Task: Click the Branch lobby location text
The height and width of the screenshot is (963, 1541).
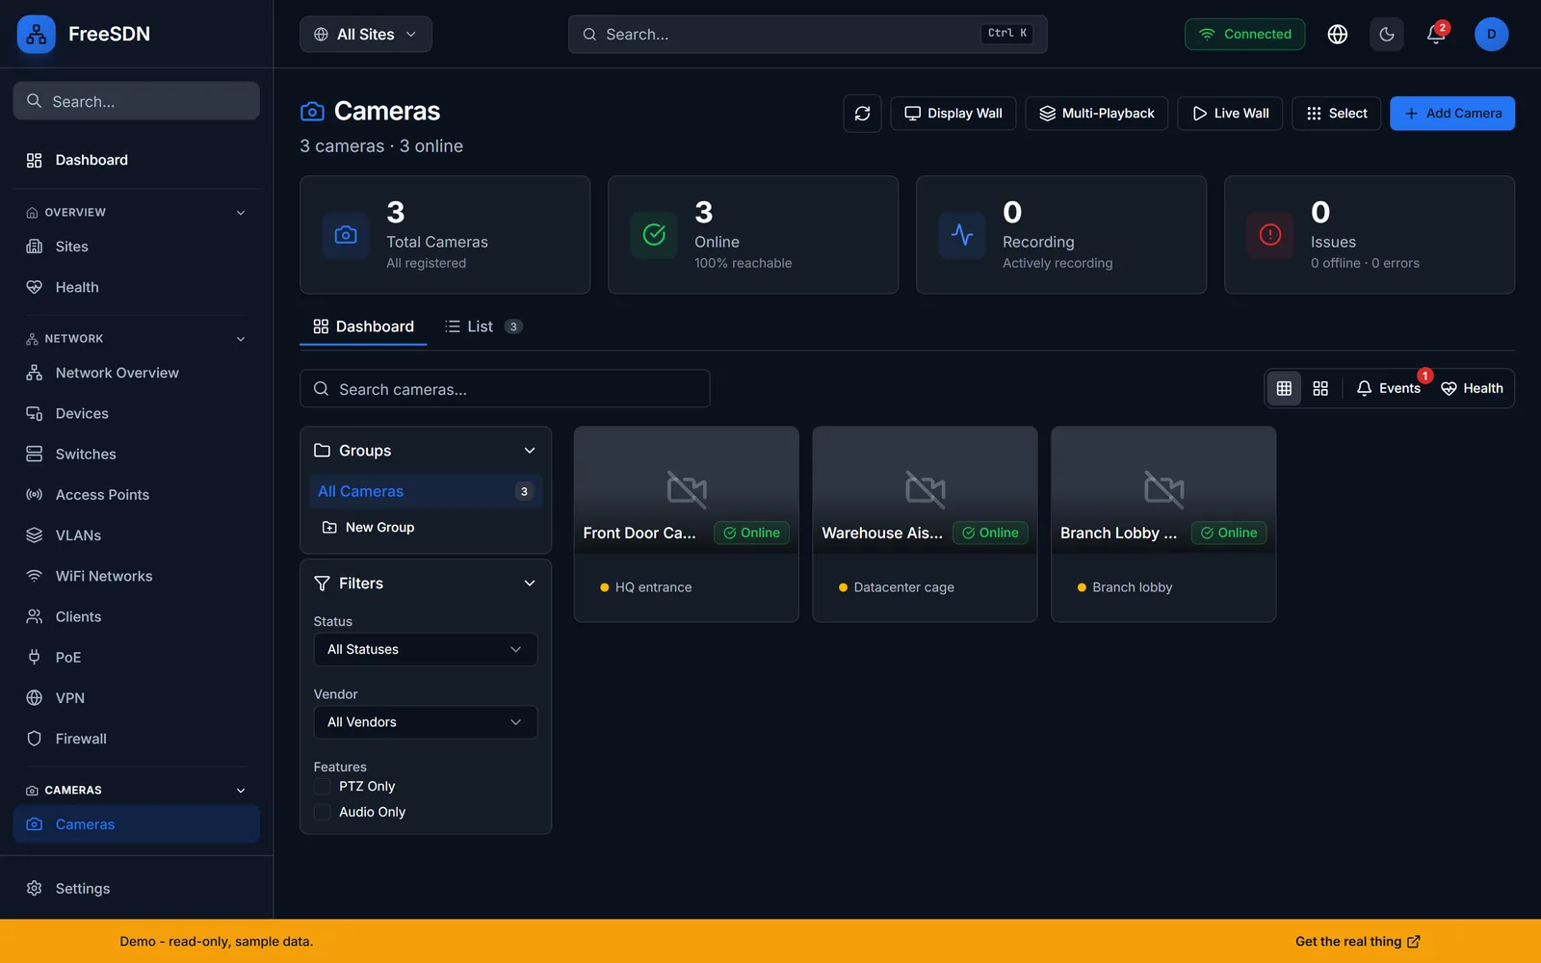Action: point(1132,587)
